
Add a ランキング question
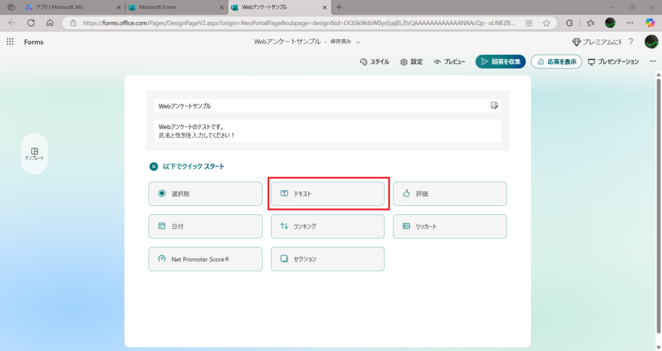pos(327,226)
